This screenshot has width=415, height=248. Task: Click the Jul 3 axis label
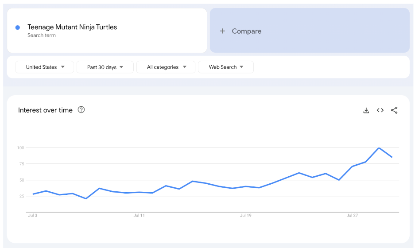32,216
